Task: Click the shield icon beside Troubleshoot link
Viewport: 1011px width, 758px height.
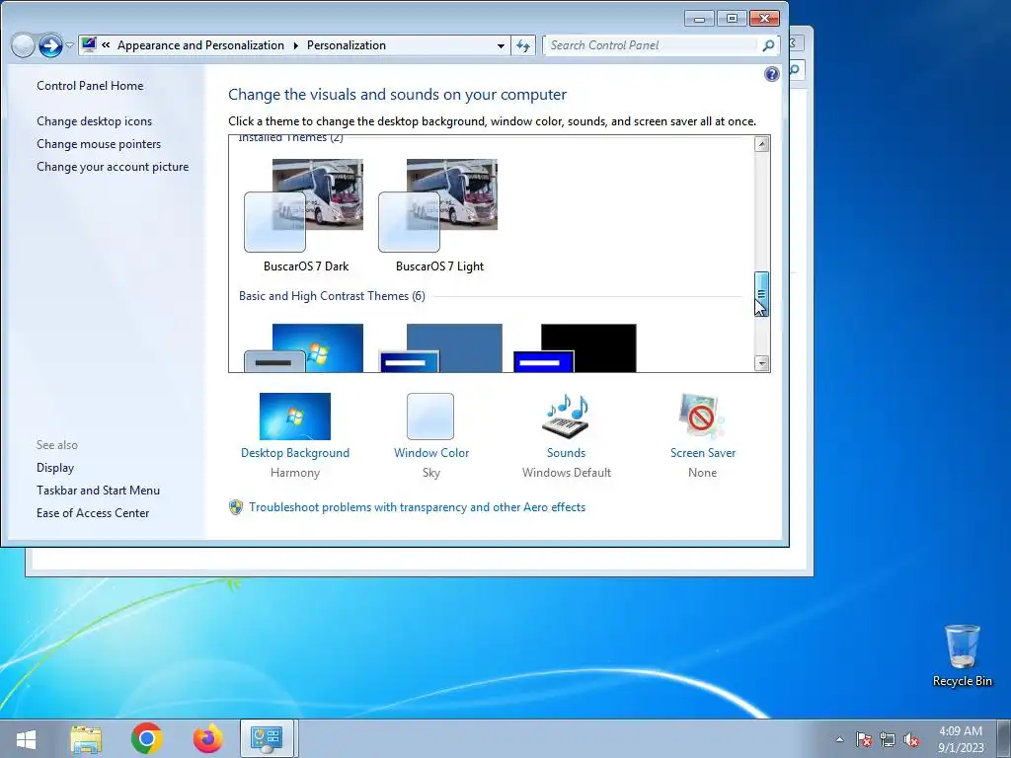Action: [236, 507]
